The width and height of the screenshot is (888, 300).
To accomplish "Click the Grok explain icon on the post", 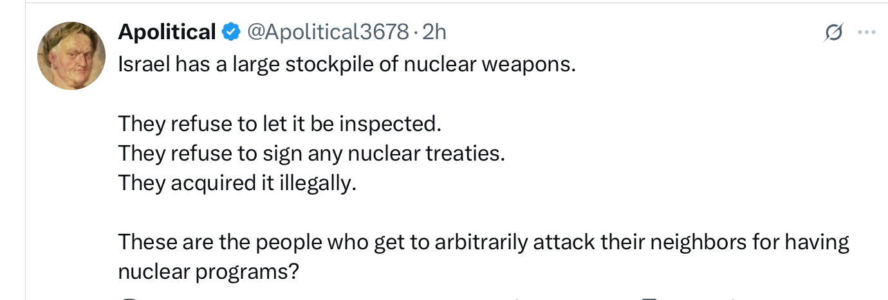I will pos(834,33).
